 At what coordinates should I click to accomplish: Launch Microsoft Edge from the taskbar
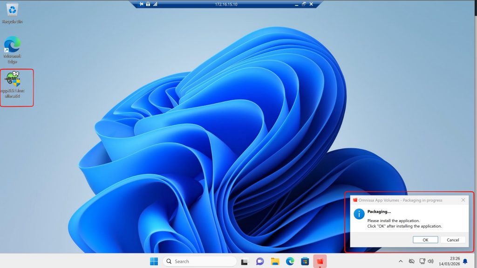tap(290, 261)
